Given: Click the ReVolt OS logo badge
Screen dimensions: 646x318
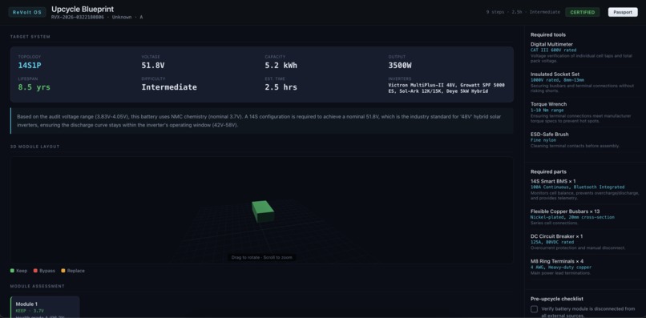Looking at the screenshot, I should click(27, 12).
